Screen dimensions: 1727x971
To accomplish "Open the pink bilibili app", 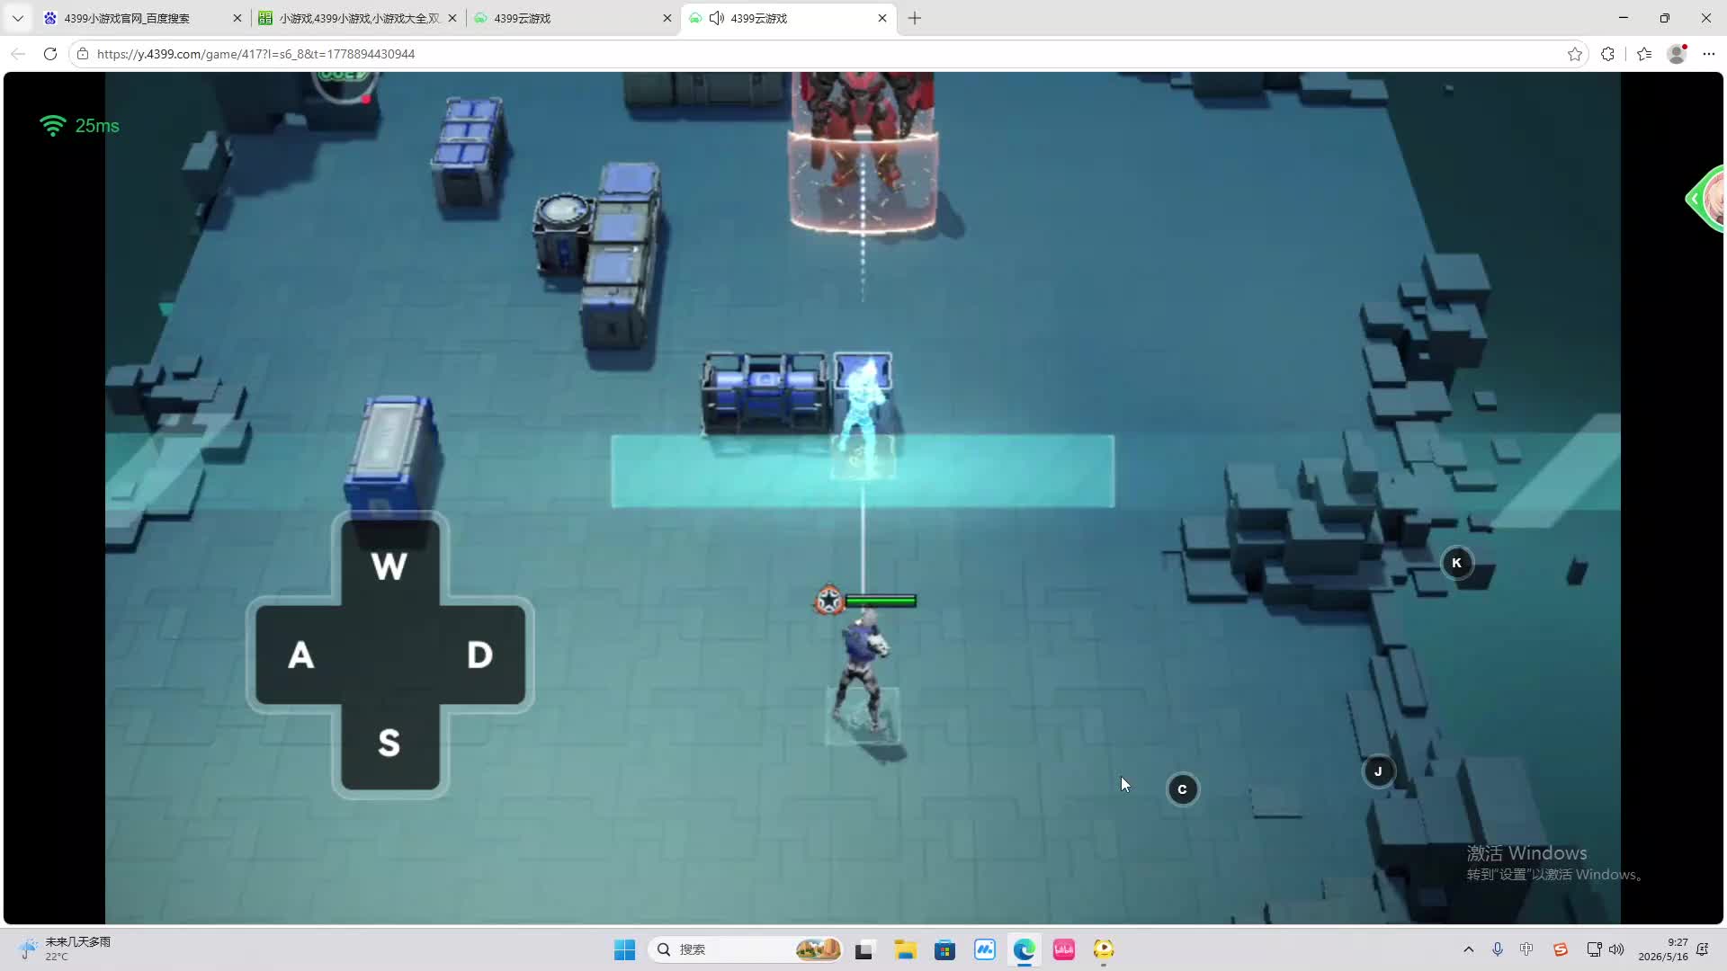I will click(x=1064, y=949).
